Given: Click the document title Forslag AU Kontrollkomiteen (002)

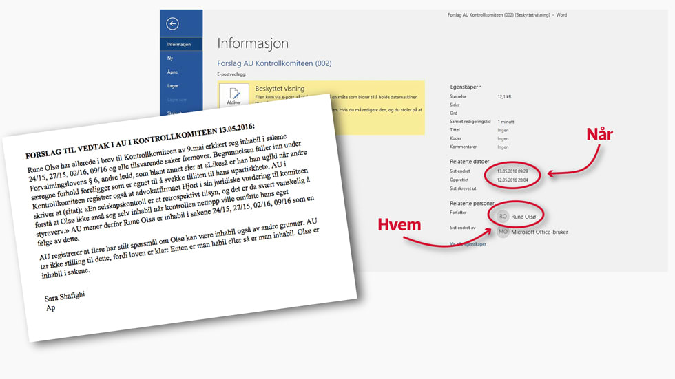Looking at the screenshot, I should coord(274,63).
